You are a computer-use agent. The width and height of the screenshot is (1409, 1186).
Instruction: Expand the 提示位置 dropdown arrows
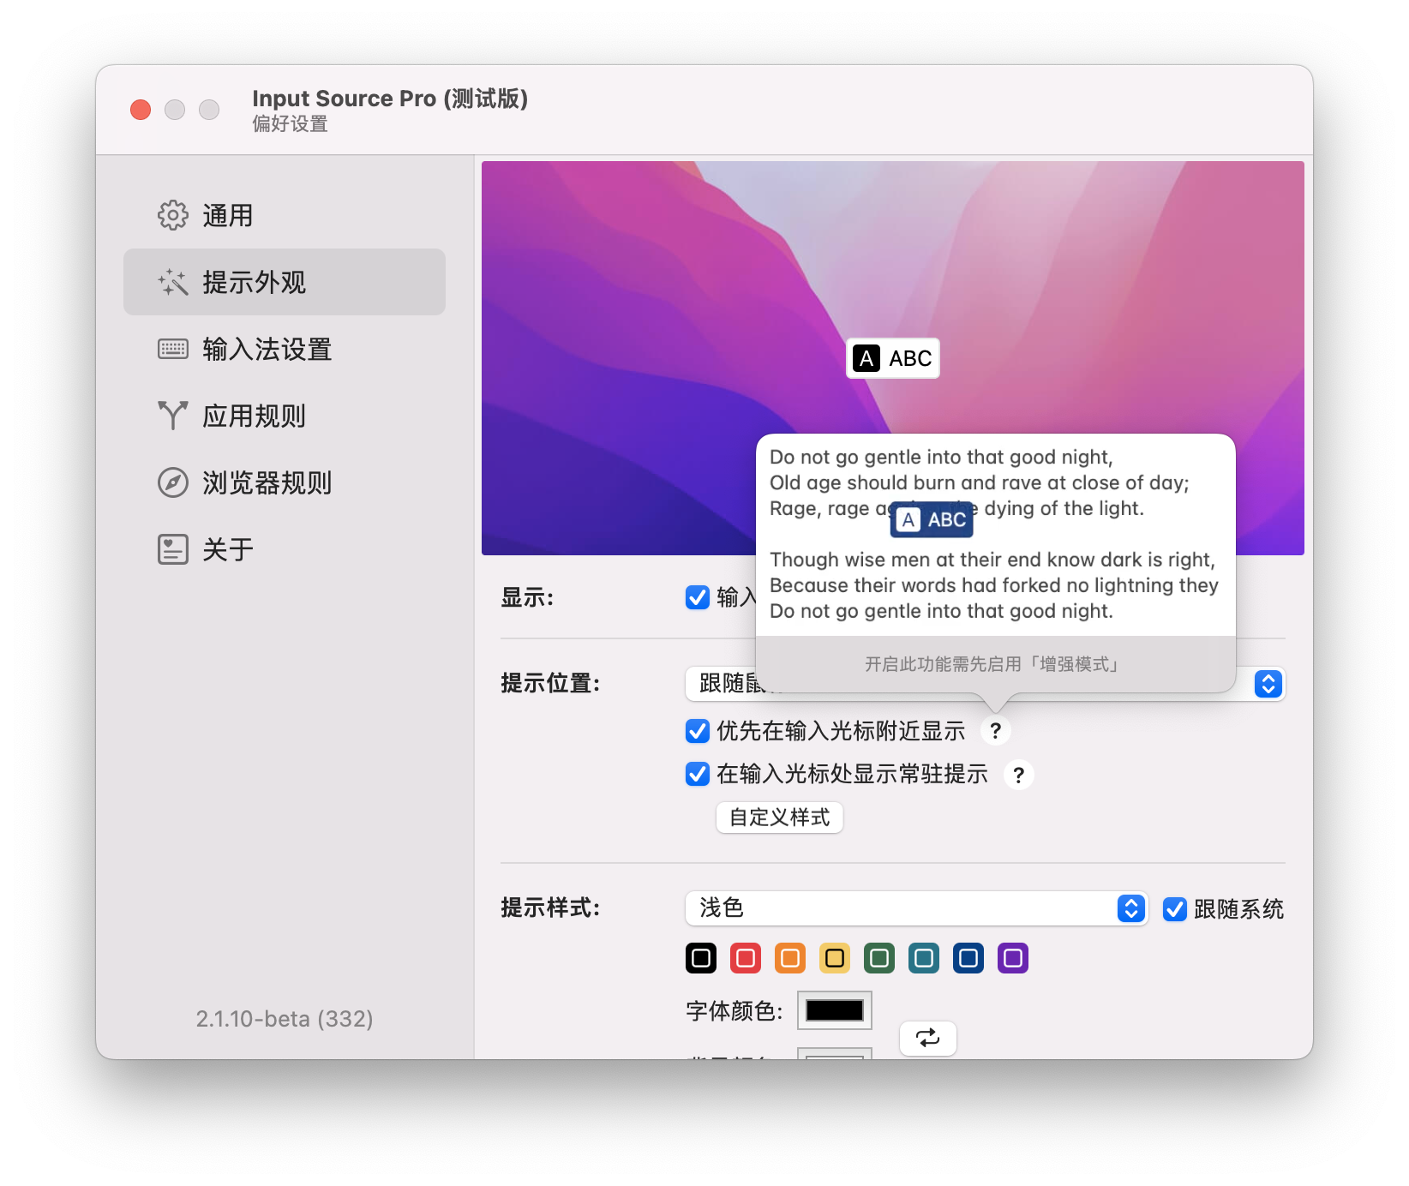click(1268, 684)
